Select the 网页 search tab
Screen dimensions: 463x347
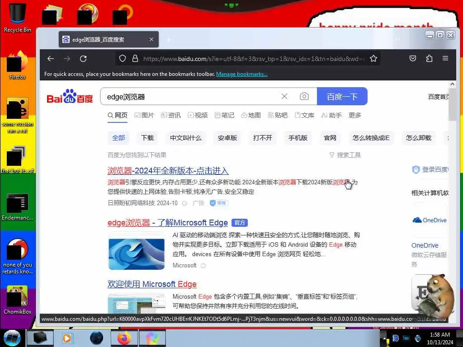pos(118,115)
